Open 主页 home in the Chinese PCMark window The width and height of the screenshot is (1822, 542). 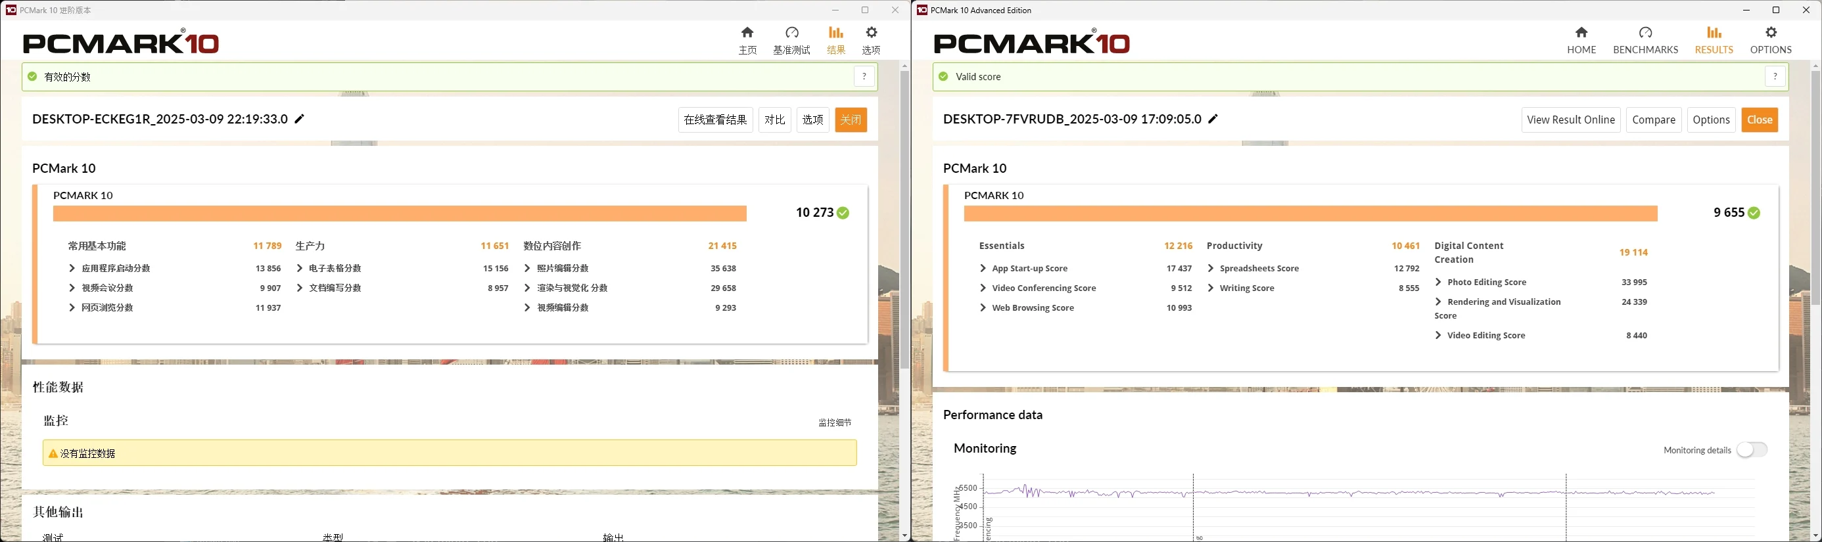point(747,40)
